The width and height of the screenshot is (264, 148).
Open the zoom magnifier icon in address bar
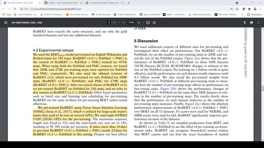(231, 9)
